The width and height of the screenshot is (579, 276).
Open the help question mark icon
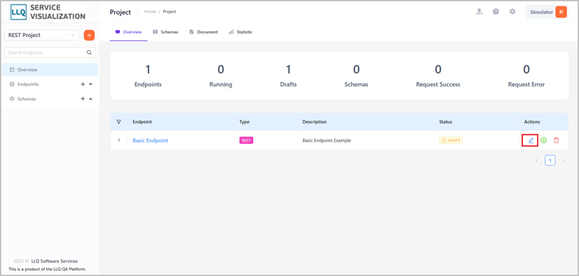(496, 11)
